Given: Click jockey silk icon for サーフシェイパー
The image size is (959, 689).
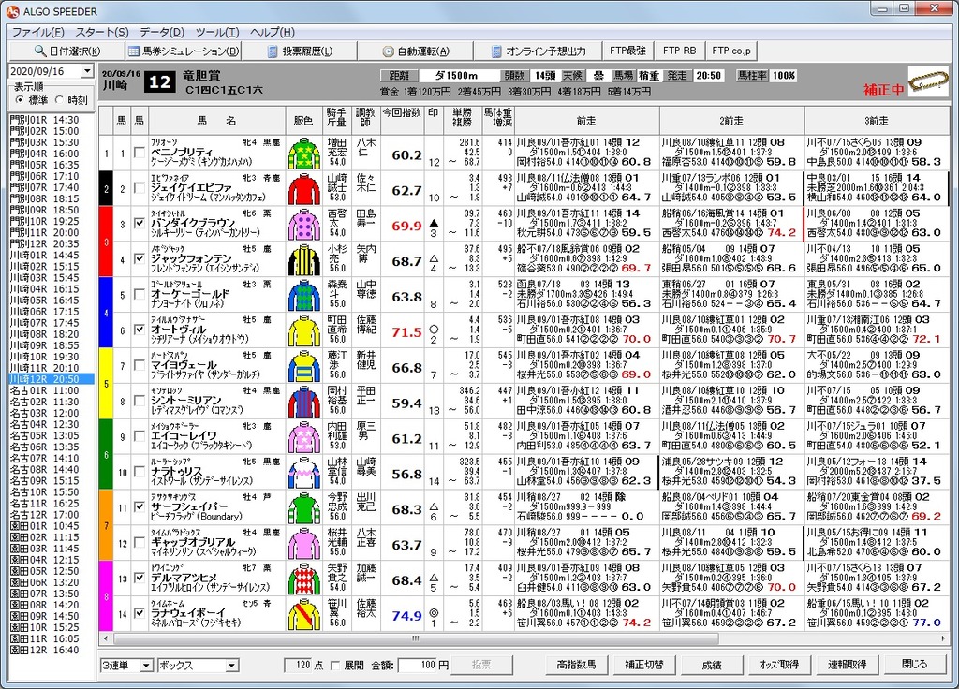Looking at the screenshot, I should click(304, 508).
